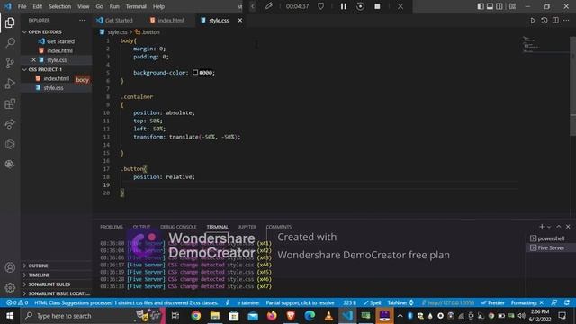This screenshot has height=324, width=576.
Task: Close the bottom panel with the X icon
Action: (x=568, y=227)
